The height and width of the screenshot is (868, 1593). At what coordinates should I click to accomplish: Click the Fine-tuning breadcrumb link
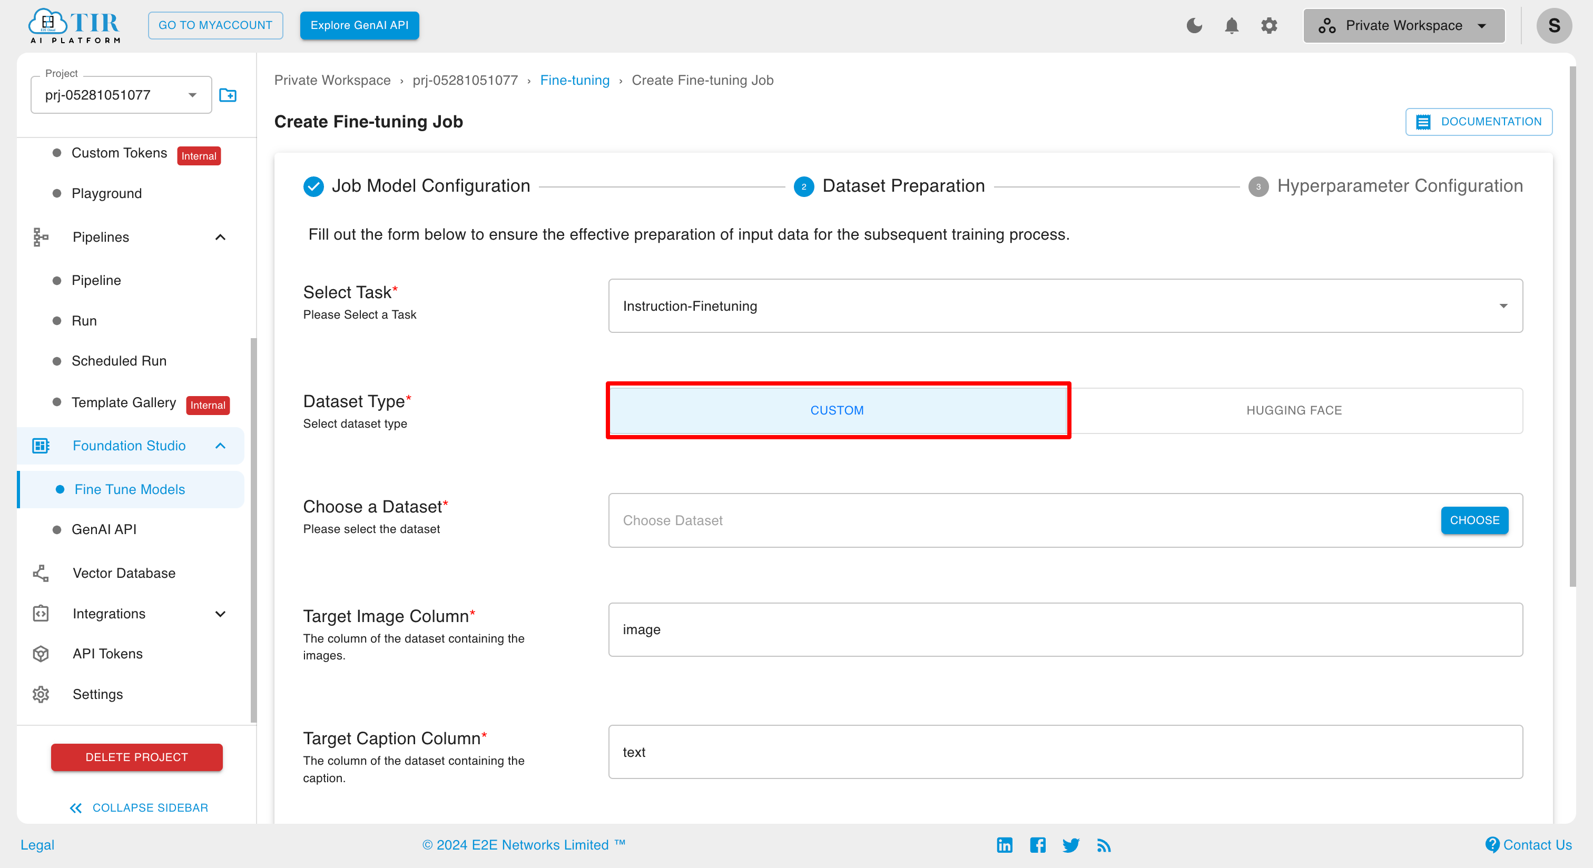pos(575,81)
